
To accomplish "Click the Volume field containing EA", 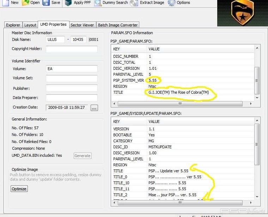I will coord(72,69).
